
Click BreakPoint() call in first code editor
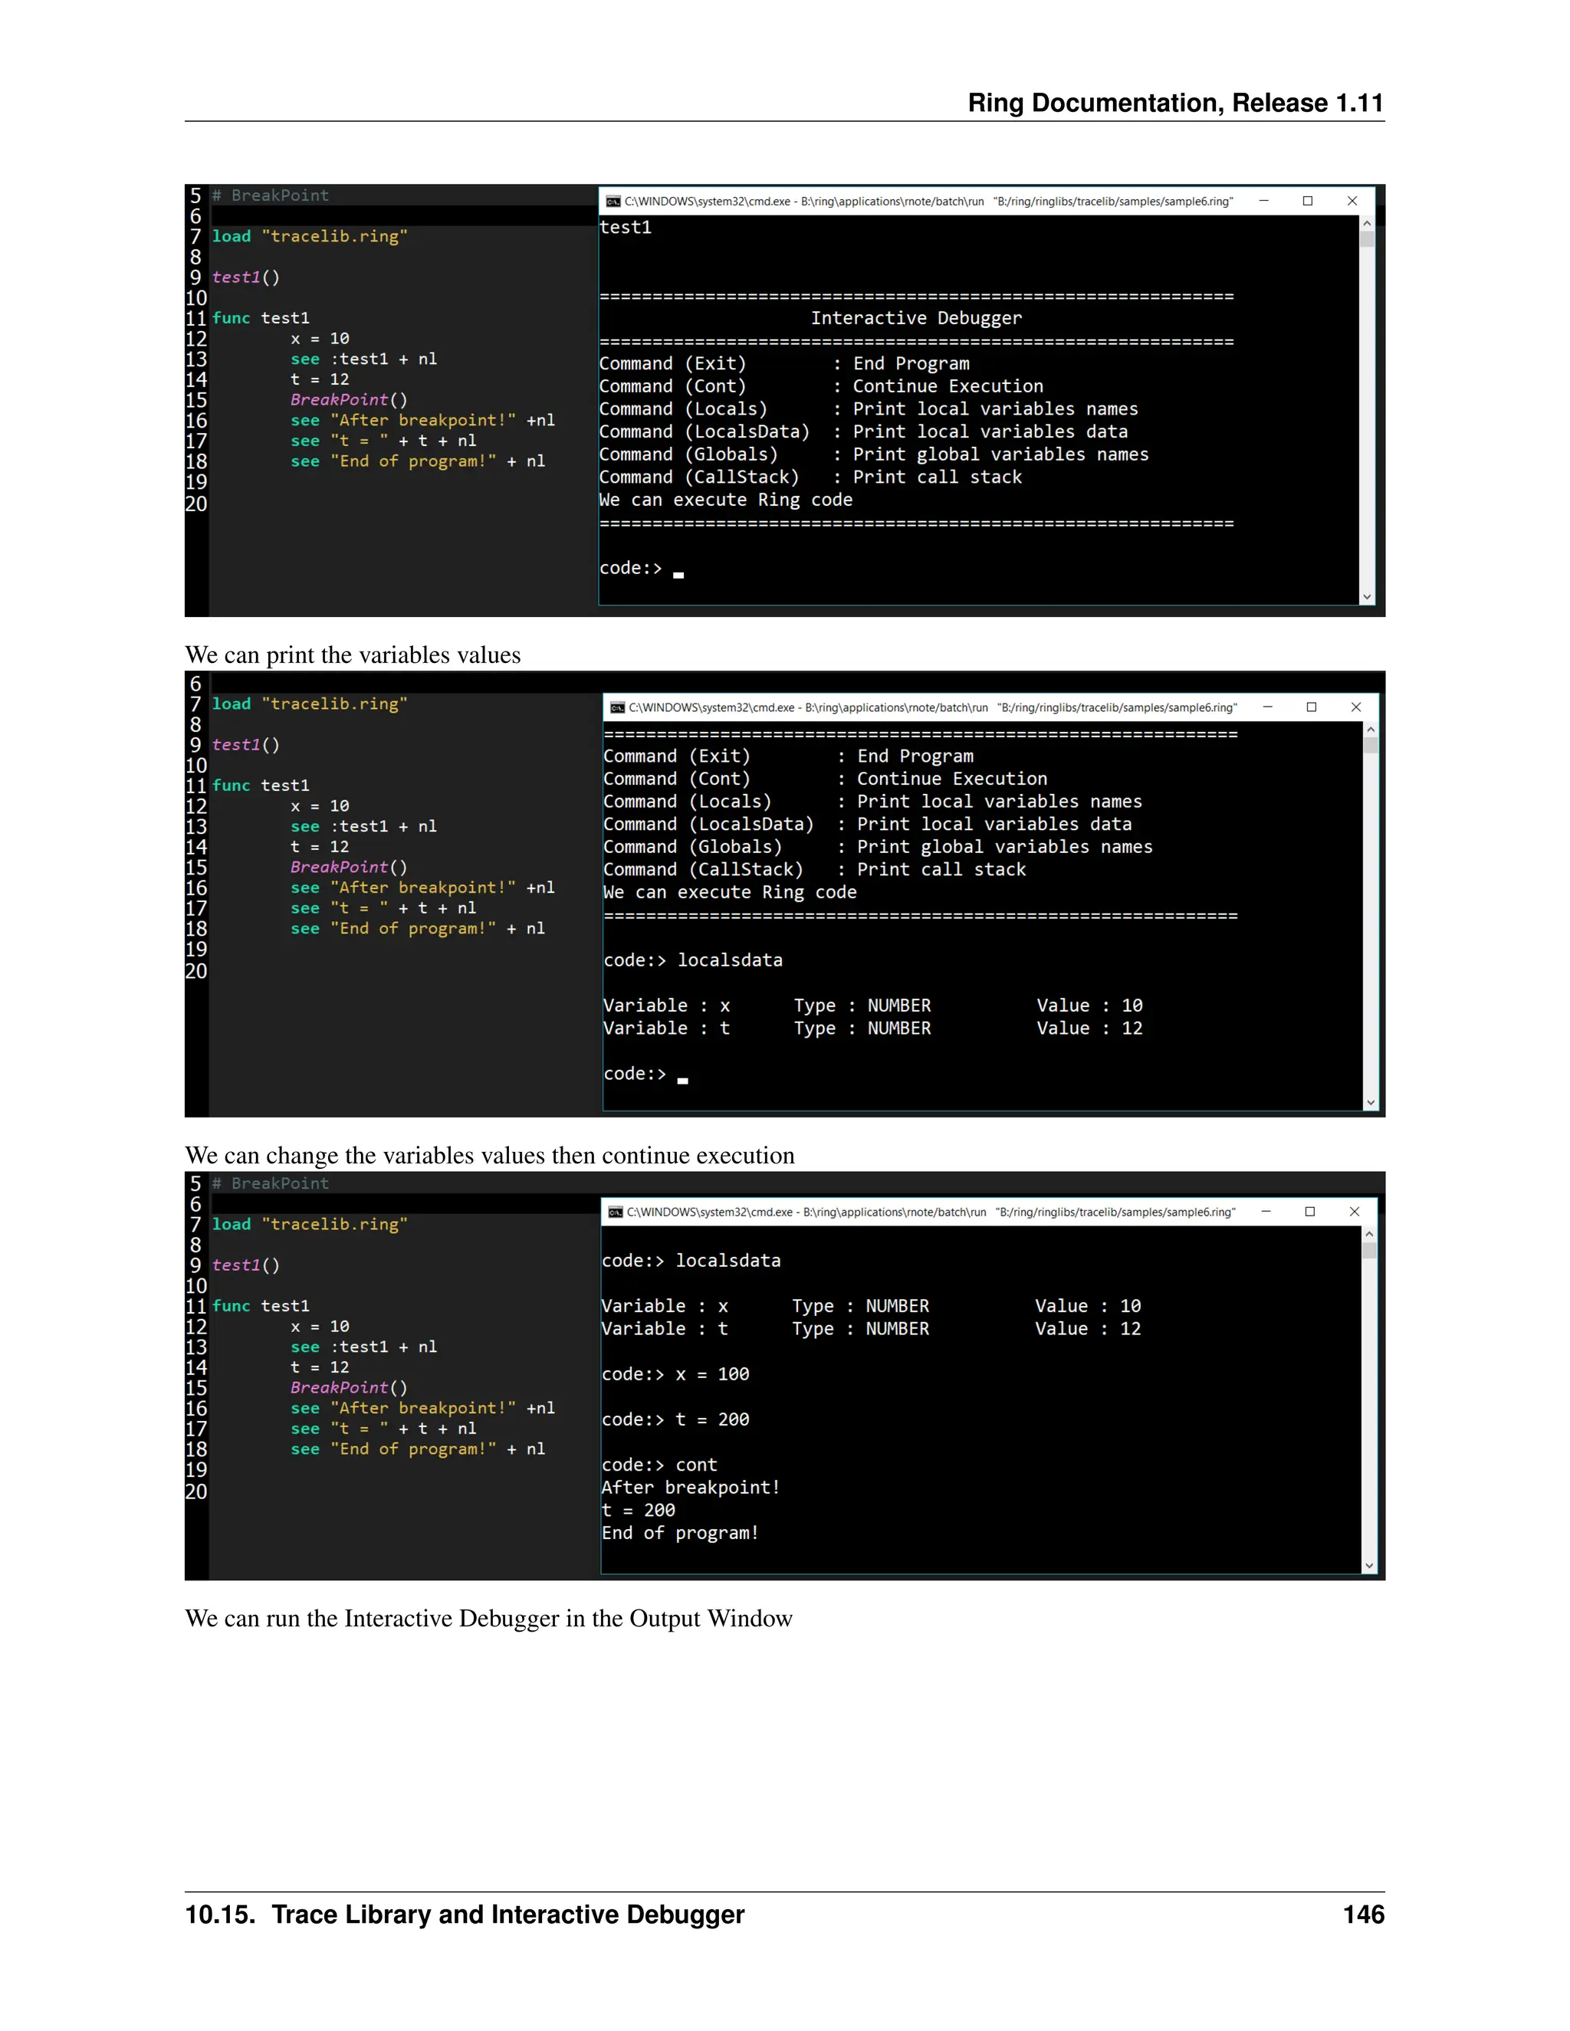pos(349,400)
